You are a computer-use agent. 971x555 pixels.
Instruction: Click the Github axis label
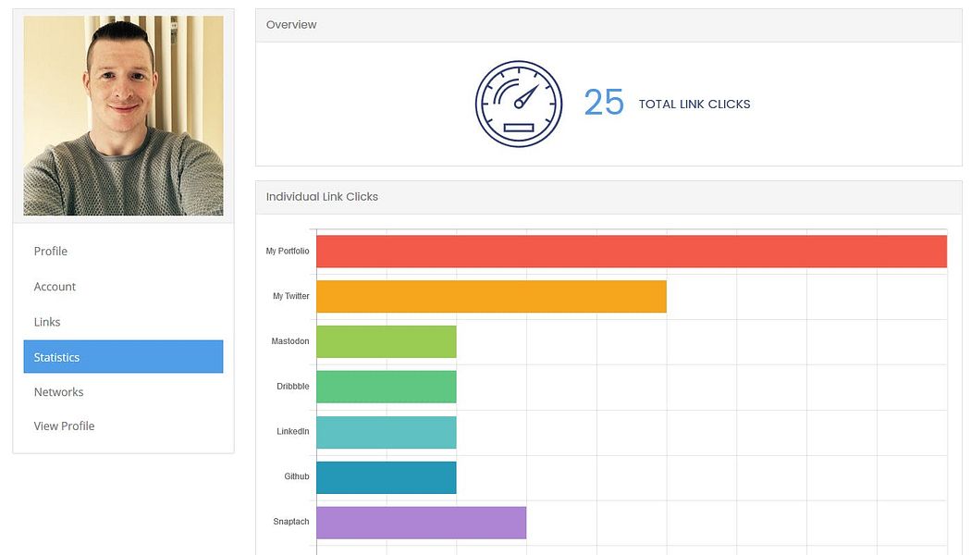[x=297, y=477]
